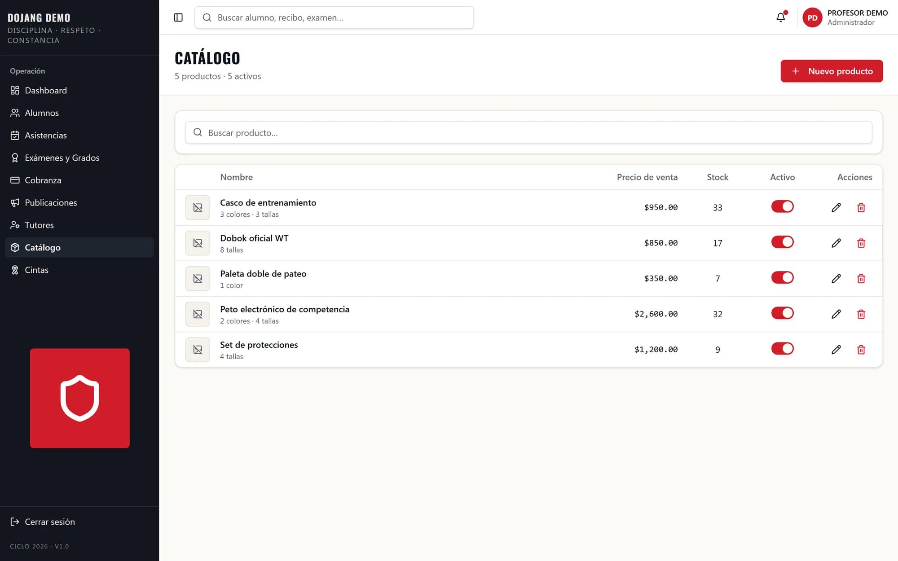Go to Alumnos section
898x561 pixels.
(79, 113)
